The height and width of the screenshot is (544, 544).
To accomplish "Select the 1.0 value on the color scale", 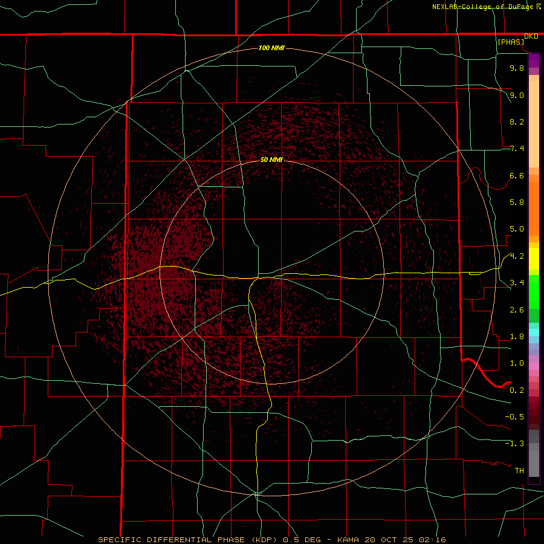I will coord(517,363).
